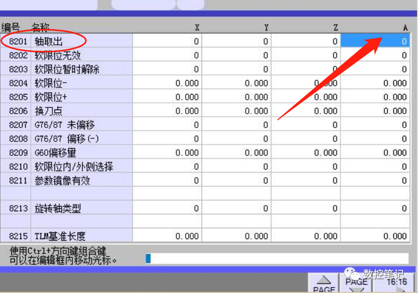The width and height of the screenshot is (418, 293).
Task: Select row 8209 G60偏移量 name cell
Action: [x=82, y=152]
